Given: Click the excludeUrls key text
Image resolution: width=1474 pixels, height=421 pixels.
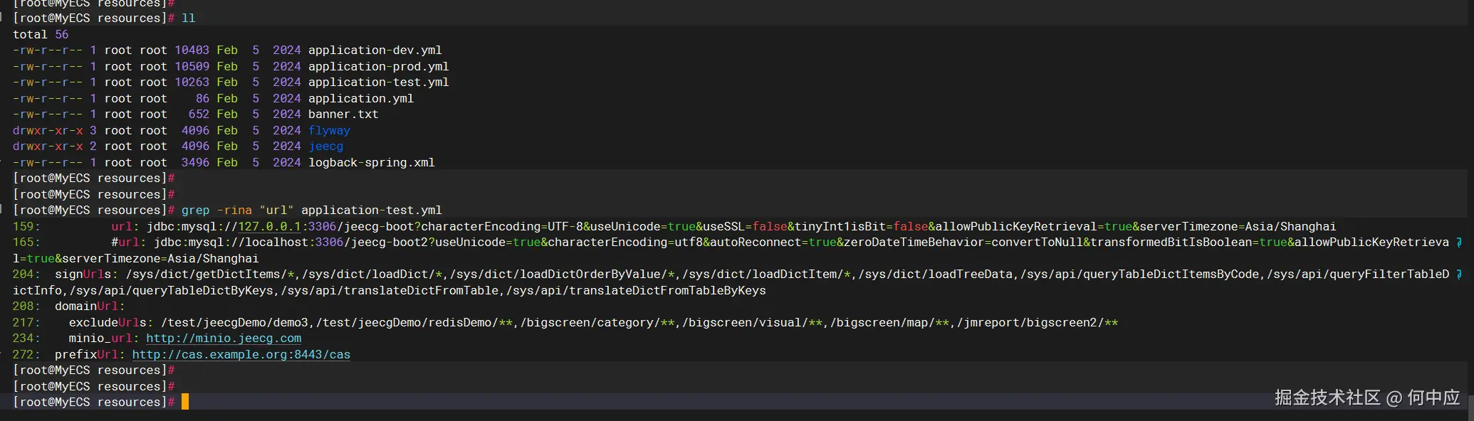Looking at the screenshot, I should pyautogui.click(x=108, y=323).
